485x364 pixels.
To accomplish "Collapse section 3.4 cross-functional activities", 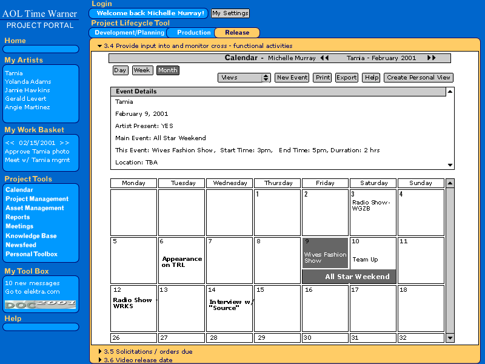I will coord(99,45).
